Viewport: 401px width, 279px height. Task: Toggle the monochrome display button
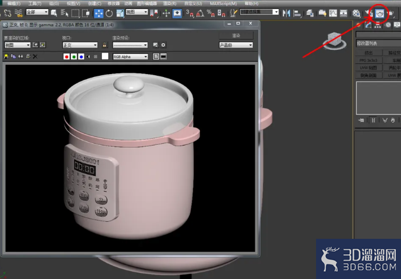[x=96, y=57]
